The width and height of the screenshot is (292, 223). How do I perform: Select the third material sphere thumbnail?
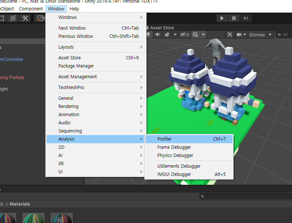pos(62,218)
